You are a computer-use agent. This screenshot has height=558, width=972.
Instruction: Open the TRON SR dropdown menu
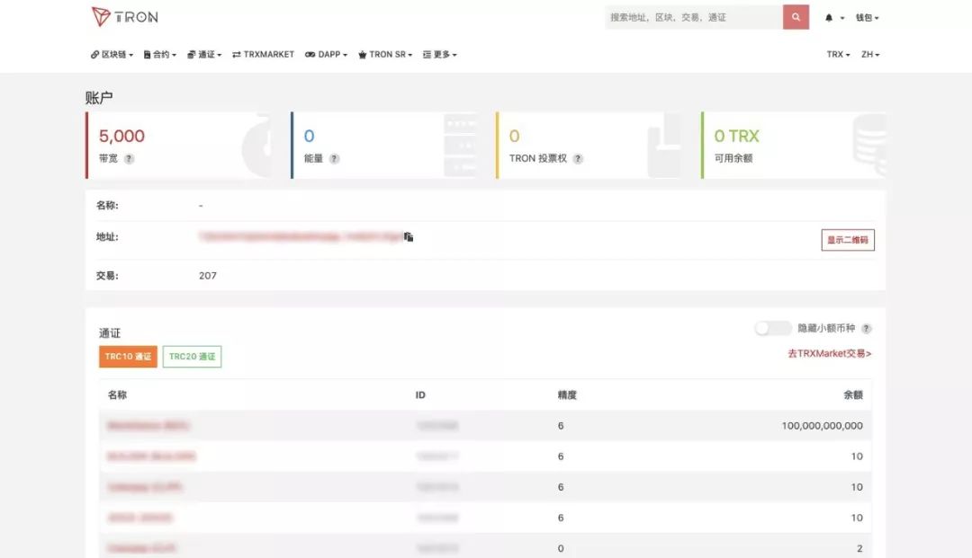[385, 55]
